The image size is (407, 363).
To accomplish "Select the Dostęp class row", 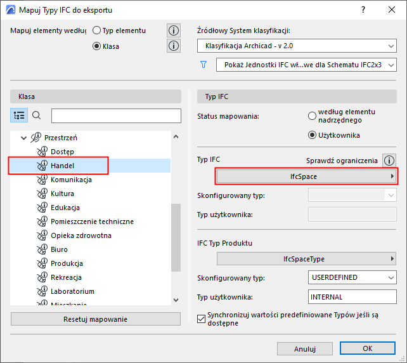I will pos(90,152).
